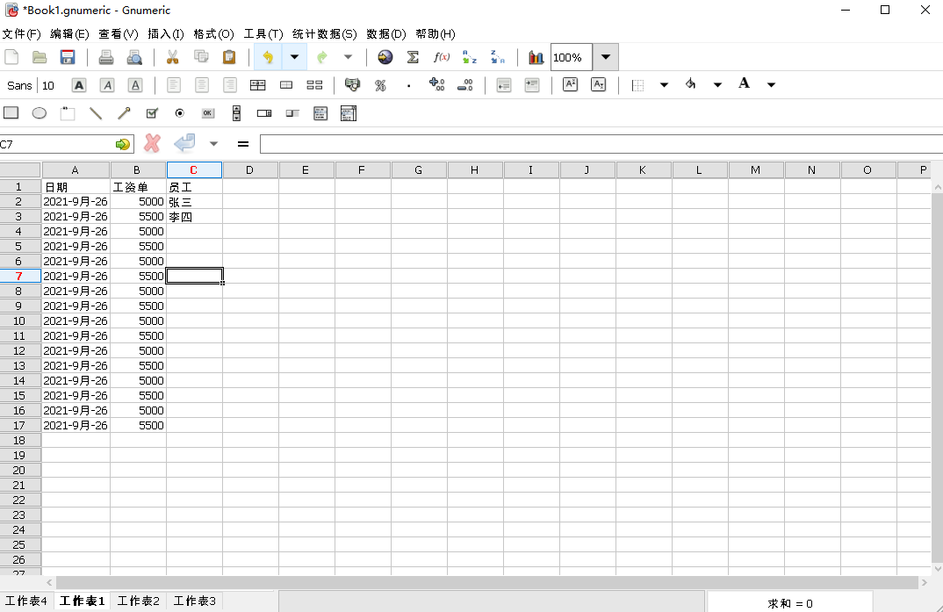The height and width of the screenshot is (612, 943).
Task: Merge selected cells
Action: point(286,85)
